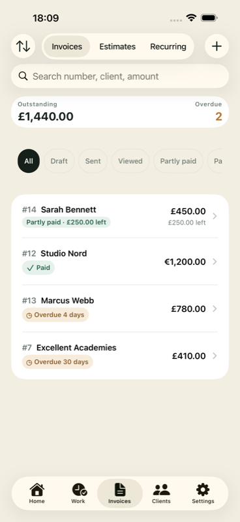Open the Marcus Webb overdue invoice
The height and width of the screenshot is (522, 240).
pos(120,309)
